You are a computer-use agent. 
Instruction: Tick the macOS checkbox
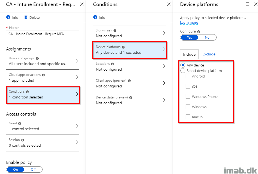188,117
